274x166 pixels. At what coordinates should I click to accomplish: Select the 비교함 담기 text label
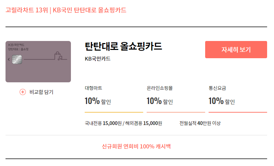pos(41,92)
